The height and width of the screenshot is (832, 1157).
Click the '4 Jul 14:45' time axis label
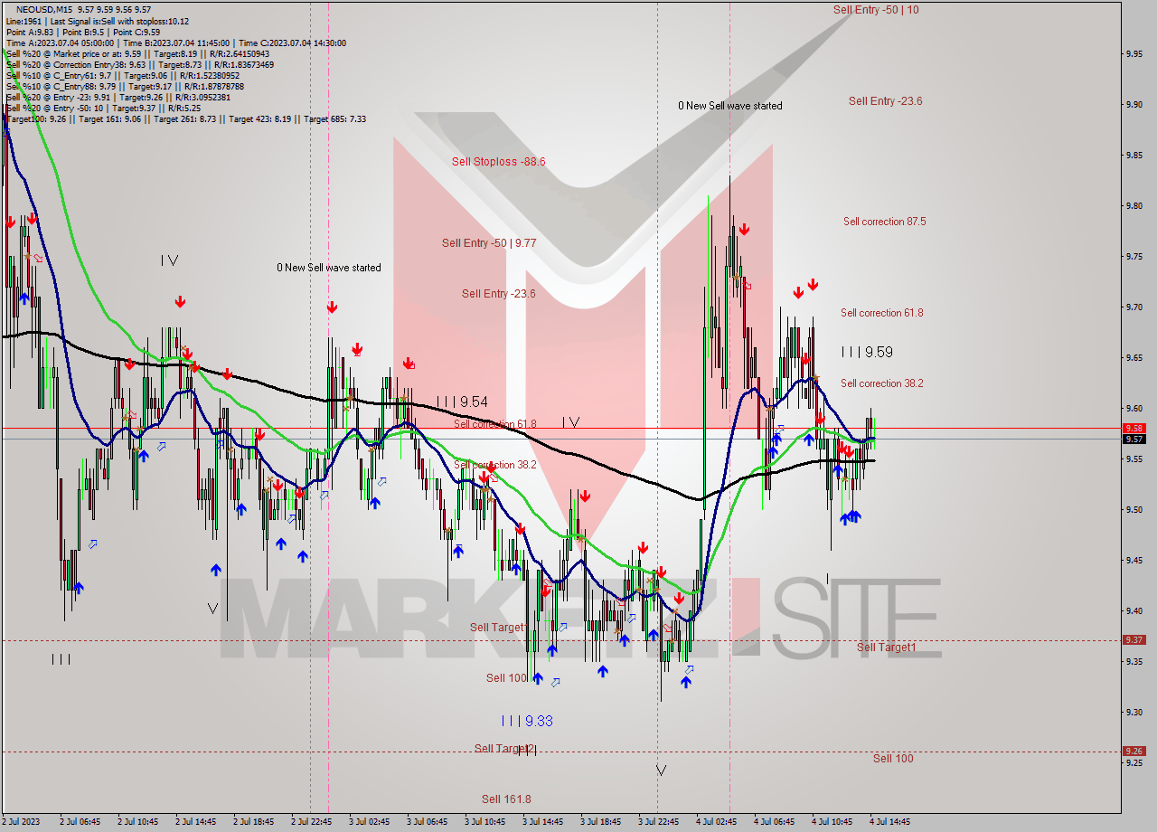coord(890,822)
